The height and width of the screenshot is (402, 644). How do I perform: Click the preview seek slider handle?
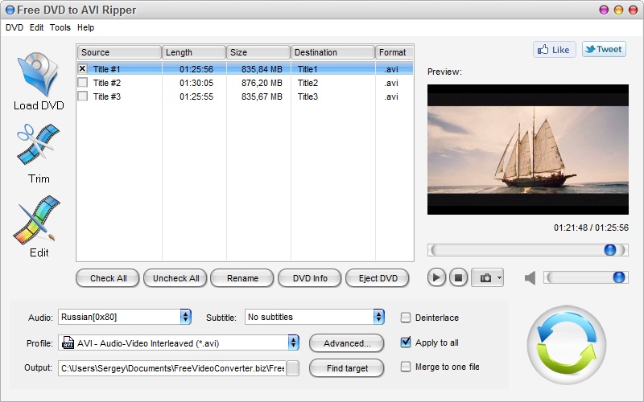[x=610, y=250]
